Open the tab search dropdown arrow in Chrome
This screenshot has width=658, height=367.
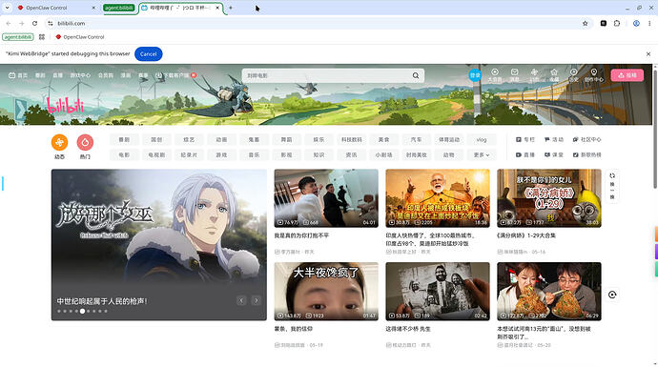coord(7,8)
